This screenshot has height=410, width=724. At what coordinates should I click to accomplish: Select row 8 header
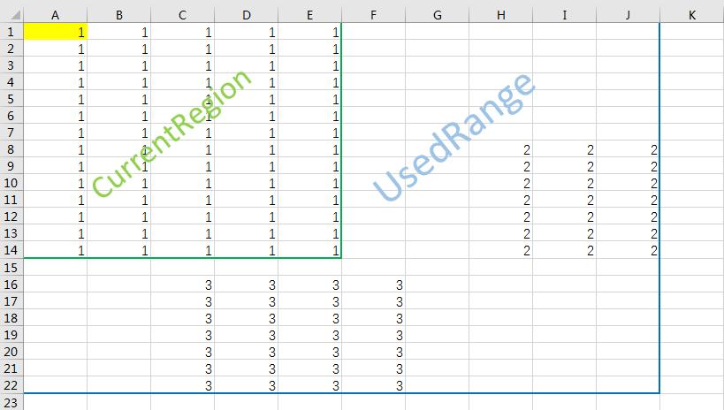tap(11, 149)
